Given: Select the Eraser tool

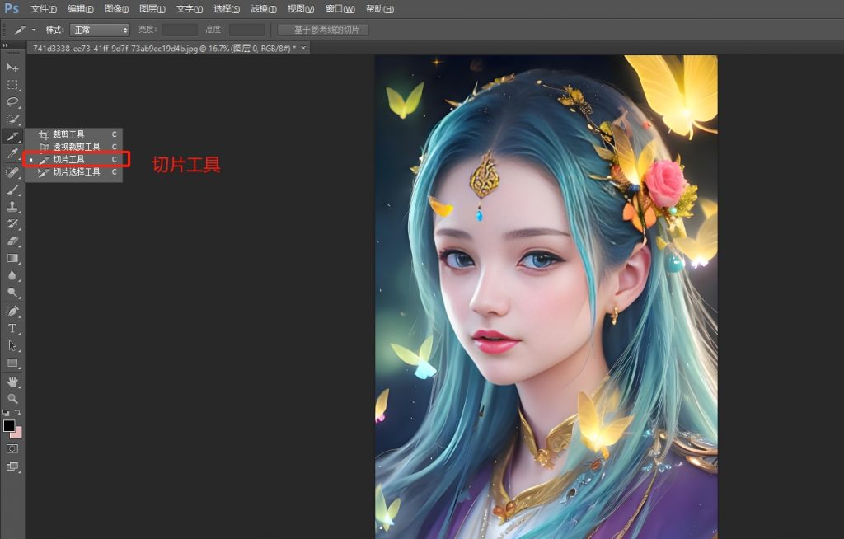Looking at the screenshot, I should pyautogui.click(x=12, y=241).
